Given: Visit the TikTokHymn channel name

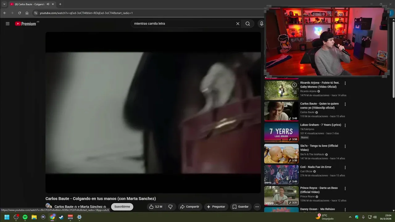Looking at the screenshot, I should point(307,129).
